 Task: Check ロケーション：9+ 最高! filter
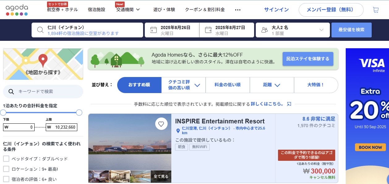click(6, 169)
